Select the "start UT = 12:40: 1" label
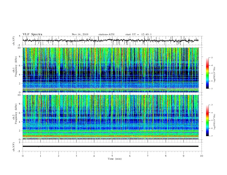The width and height of the screenshot is (227, 175). 138,34
